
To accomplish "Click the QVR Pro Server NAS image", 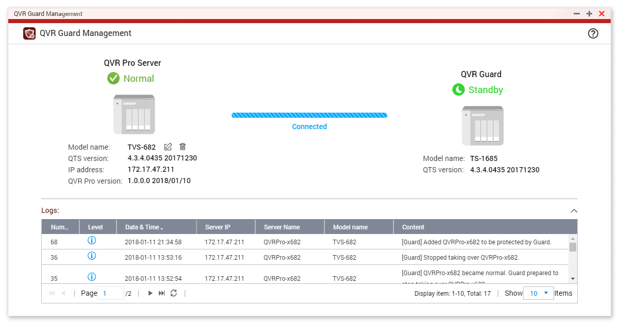I will (134, 114).
